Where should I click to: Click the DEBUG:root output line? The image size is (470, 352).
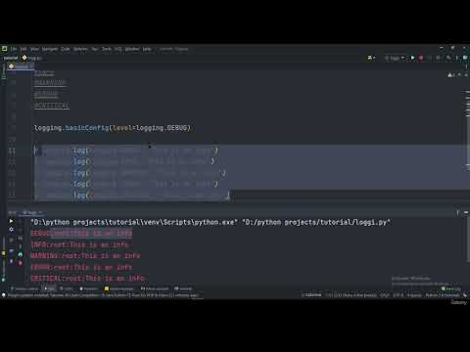point(81,234)
